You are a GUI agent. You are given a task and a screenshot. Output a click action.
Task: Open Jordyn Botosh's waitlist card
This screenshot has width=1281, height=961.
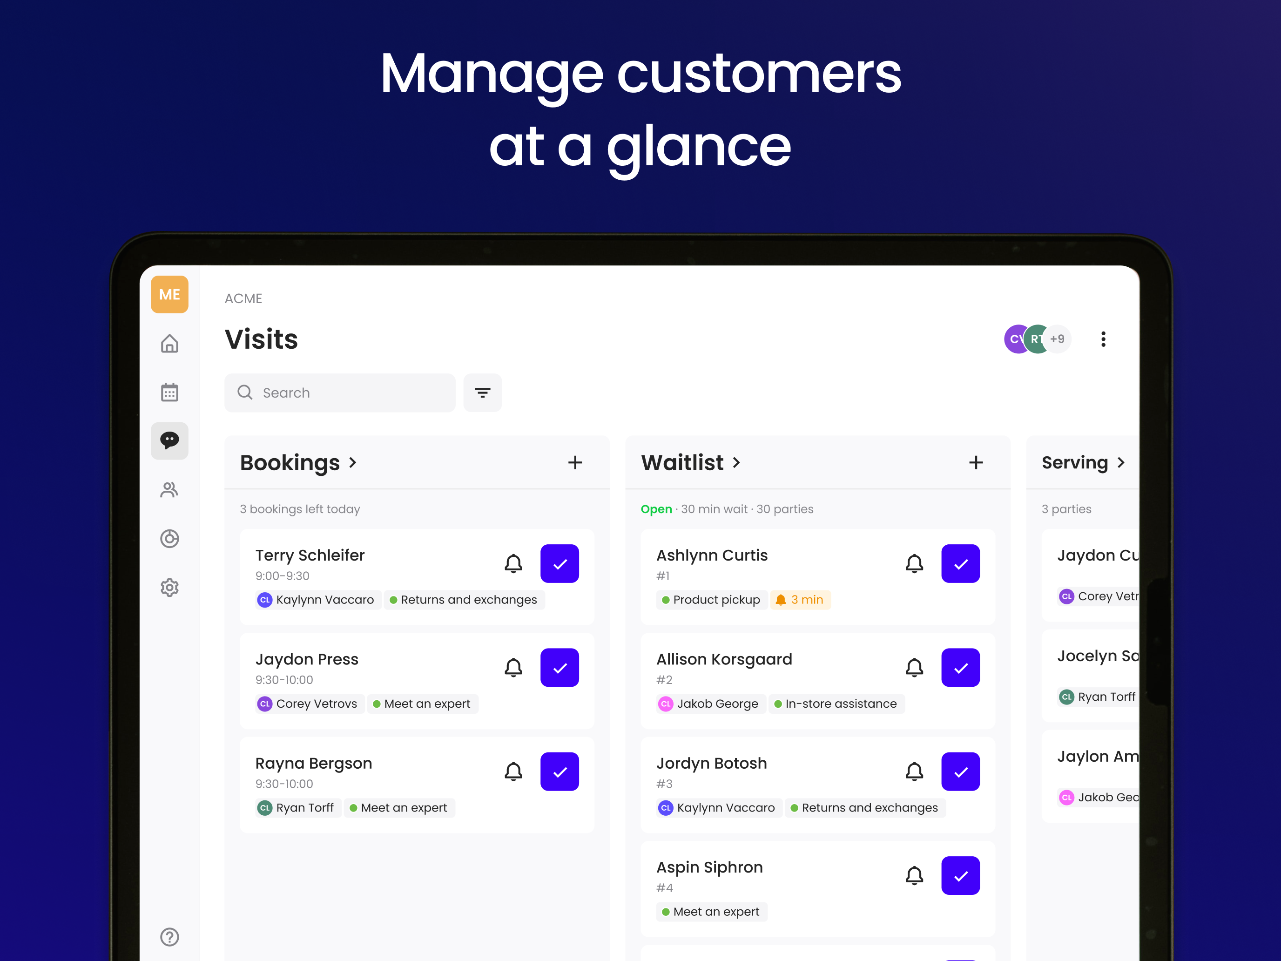click(x=818, y=785)
